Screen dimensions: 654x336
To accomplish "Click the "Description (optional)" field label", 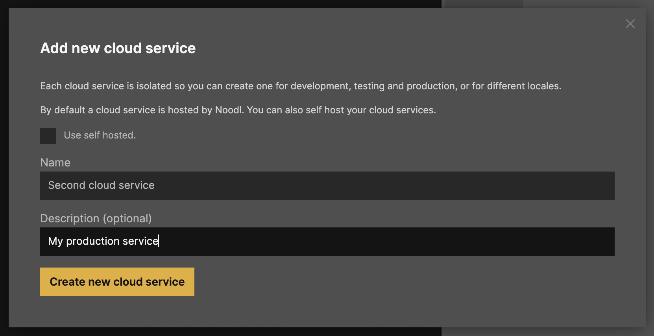I will click(x=96, y=218).
